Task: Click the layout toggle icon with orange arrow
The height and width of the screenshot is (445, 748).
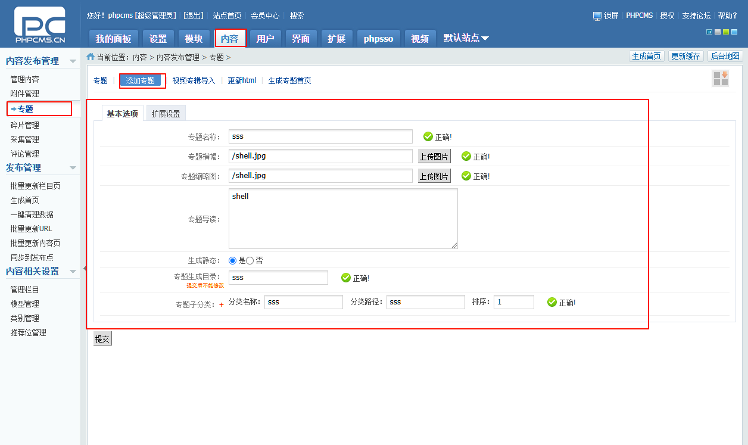Action: pos(721,79)
